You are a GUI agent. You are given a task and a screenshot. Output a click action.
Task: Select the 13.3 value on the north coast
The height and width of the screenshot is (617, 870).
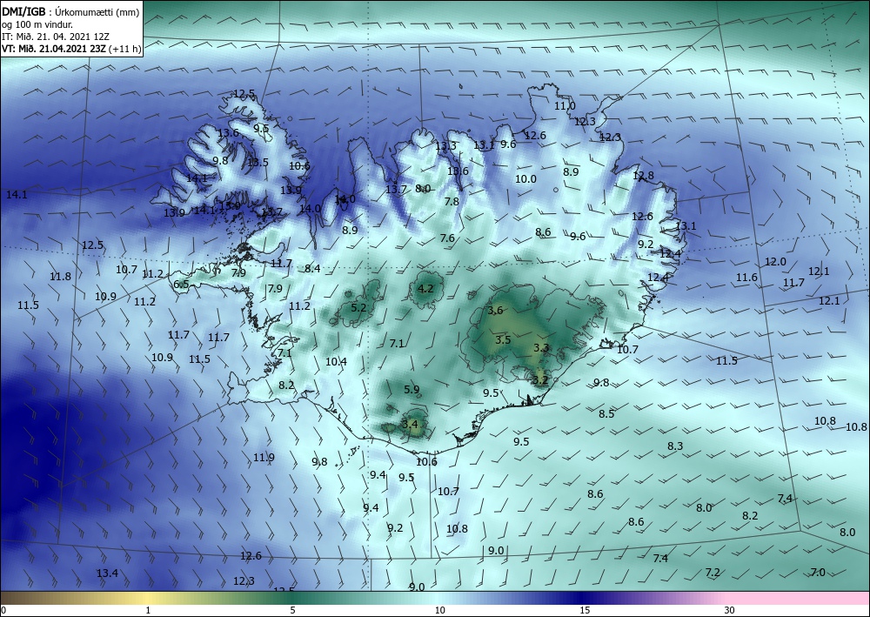[445, 146]
